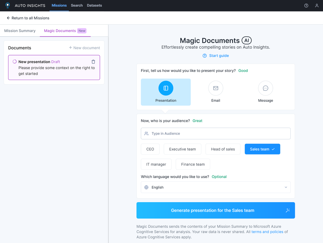Click the Start guide link
The width and height of the screenshot is (323, 243).
click(x=219, y=56)
